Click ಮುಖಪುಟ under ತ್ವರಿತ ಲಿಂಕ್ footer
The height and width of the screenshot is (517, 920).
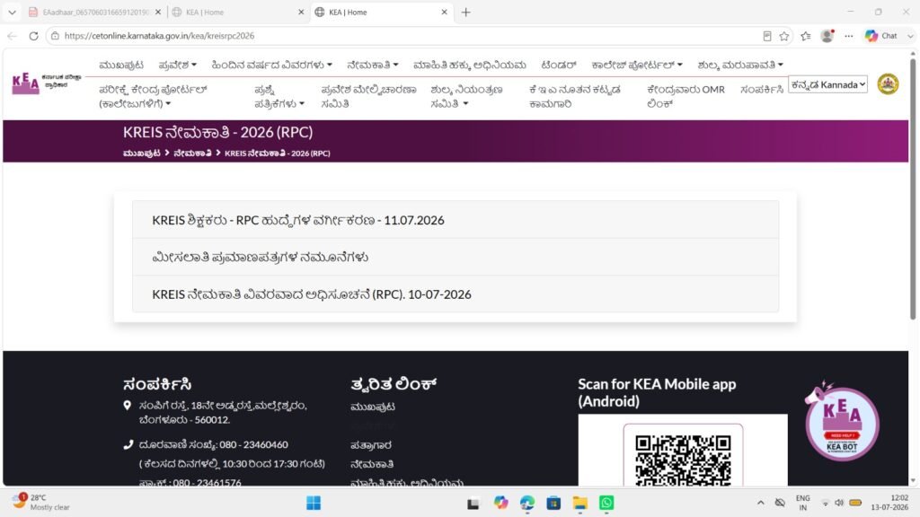click(x=373, y=407)
